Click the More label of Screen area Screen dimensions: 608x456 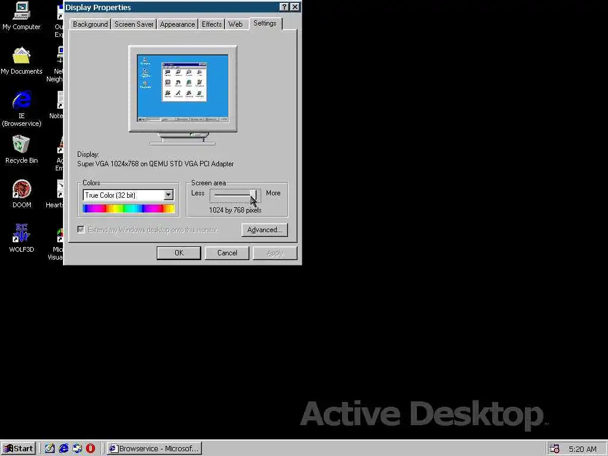pyautogui.click(x=273, y=193)
